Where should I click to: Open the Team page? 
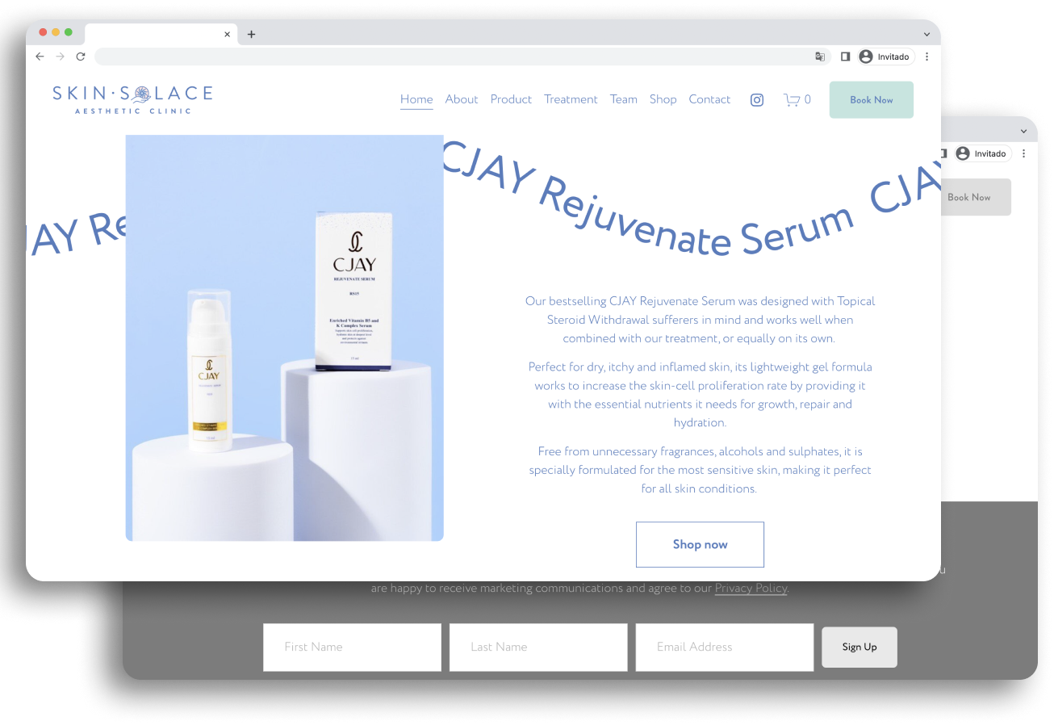(624, 99)
